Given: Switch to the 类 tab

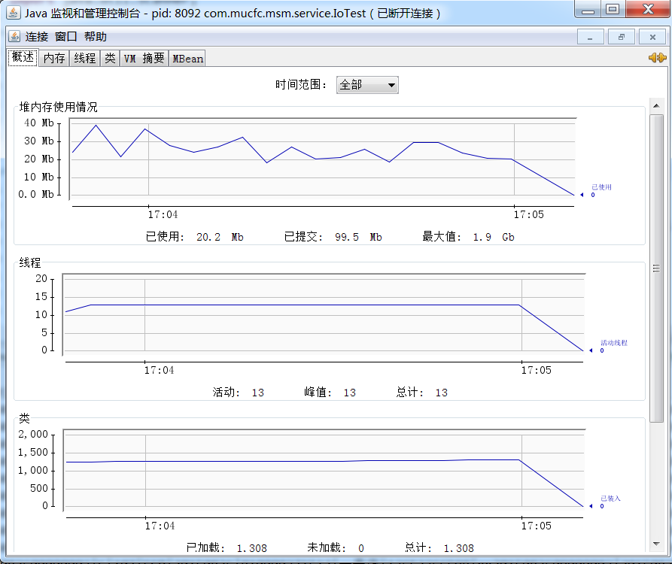Looking at the screenshot, I should 110,58.
